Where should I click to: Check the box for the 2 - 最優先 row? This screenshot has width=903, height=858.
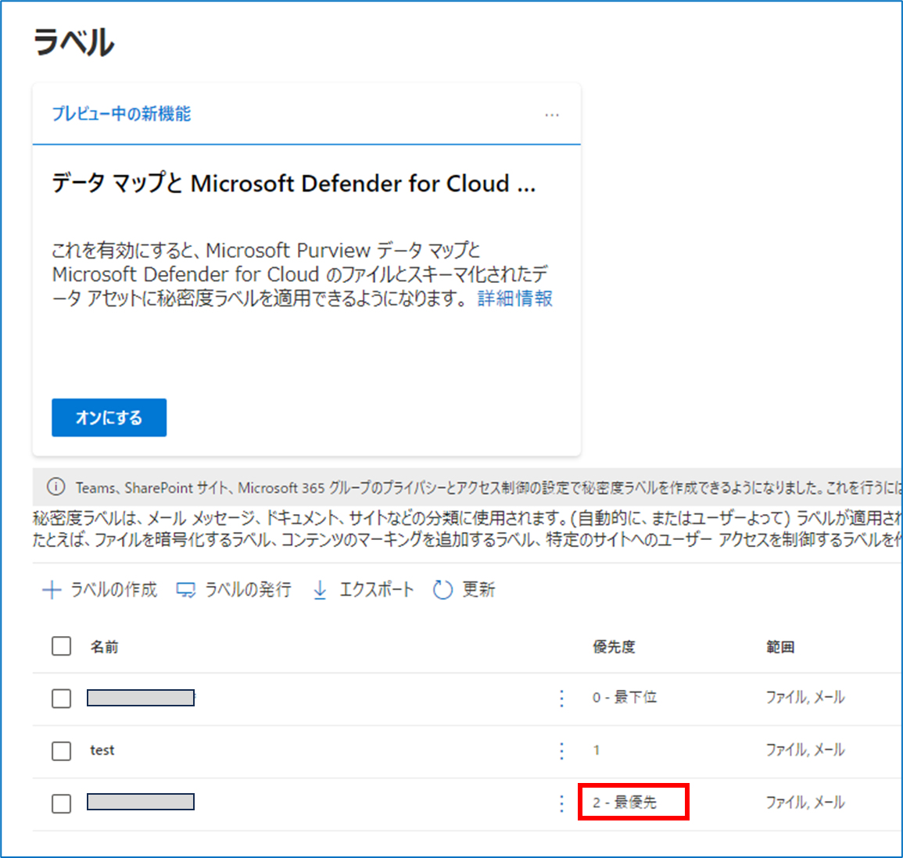point(61,803)
